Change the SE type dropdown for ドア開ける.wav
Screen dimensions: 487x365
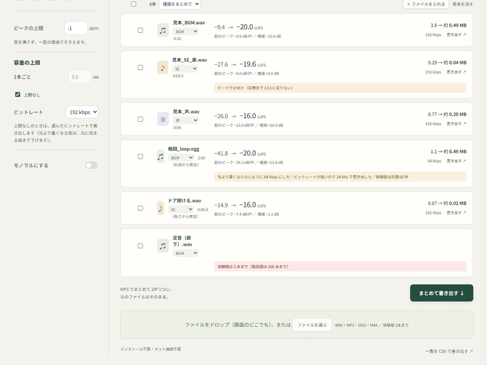coord(181,210)
